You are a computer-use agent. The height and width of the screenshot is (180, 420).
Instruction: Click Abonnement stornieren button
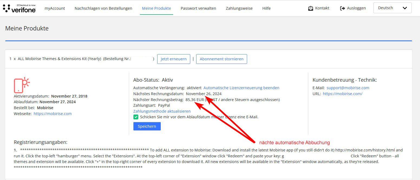coord(221,59)
